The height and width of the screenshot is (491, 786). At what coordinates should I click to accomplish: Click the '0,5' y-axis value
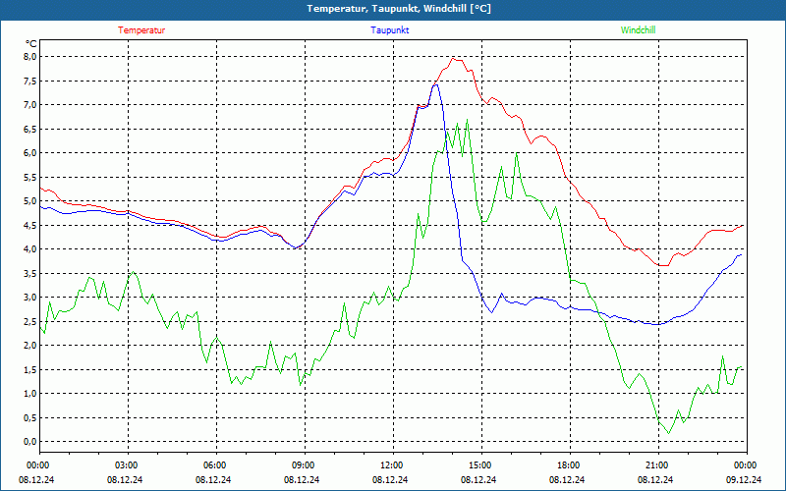point(31,417)
